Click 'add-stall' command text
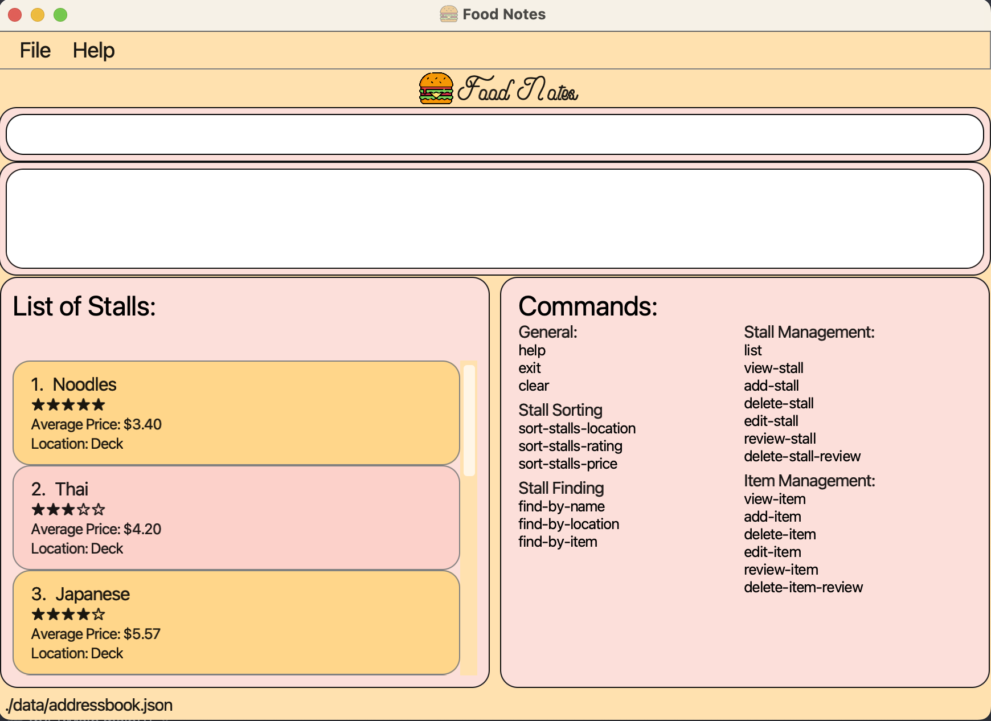 click(x=771, y=386)
